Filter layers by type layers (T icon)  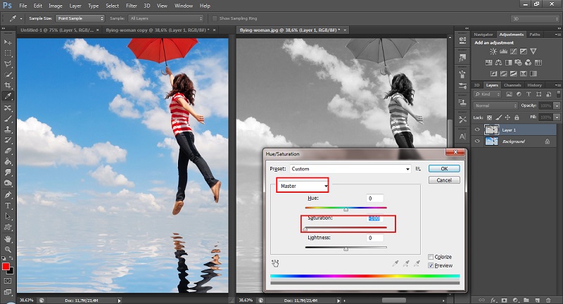coord(529,94)
